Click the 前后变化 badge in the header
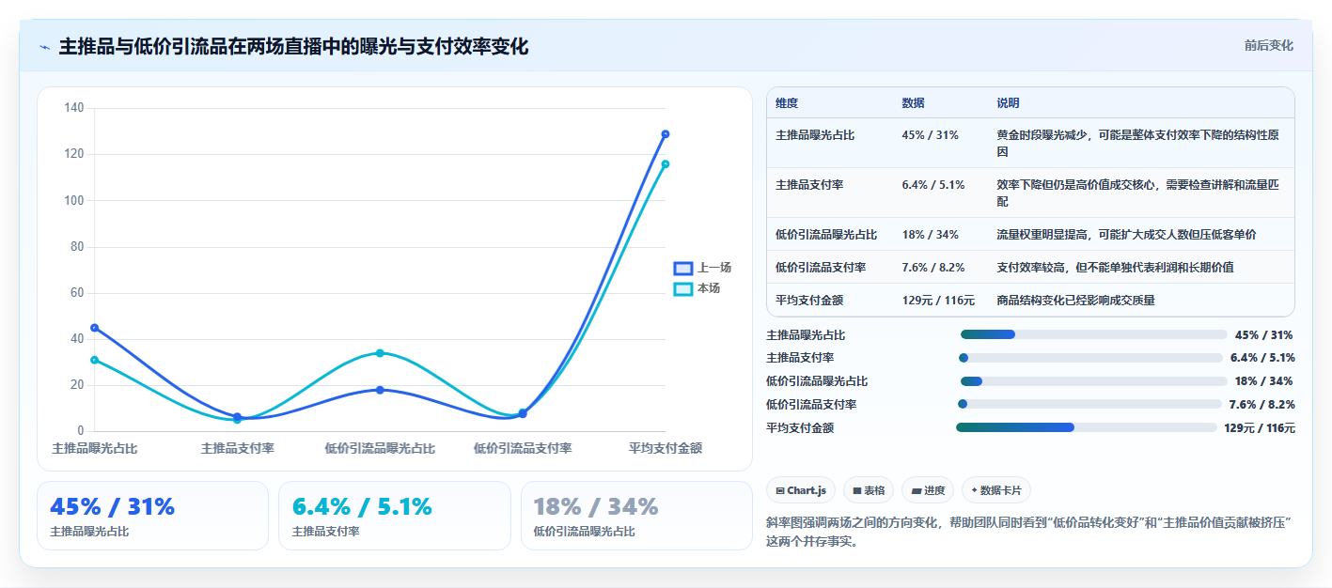The width and height of the screenshot is (1332, 588). [1268, 45]
